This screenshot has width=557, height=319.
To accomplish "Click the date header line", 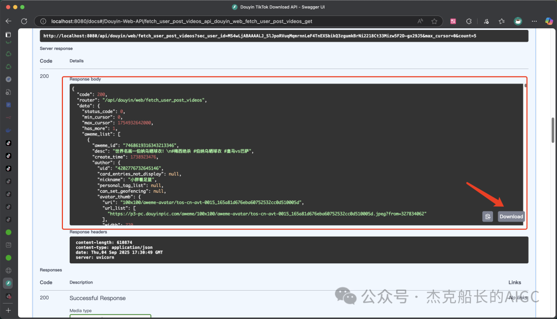I will [x=119, y=253].
